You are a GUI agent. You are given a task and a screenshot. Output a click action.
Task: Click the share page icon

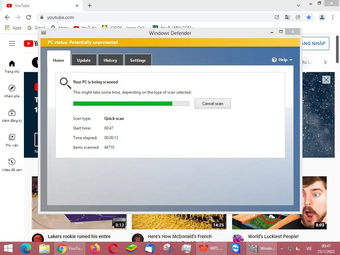[298, 17]
